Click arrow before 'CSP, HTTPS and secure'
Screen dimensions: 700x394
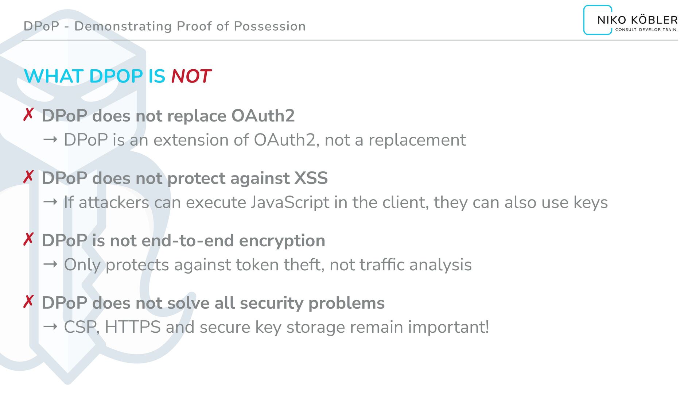pos(50,327)
